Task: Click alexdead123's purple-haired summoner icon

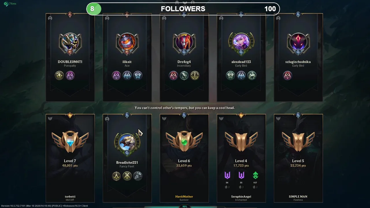Action: [x=241, y=43]
